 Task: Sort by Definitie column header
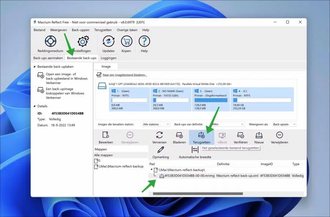coord(223,164)
